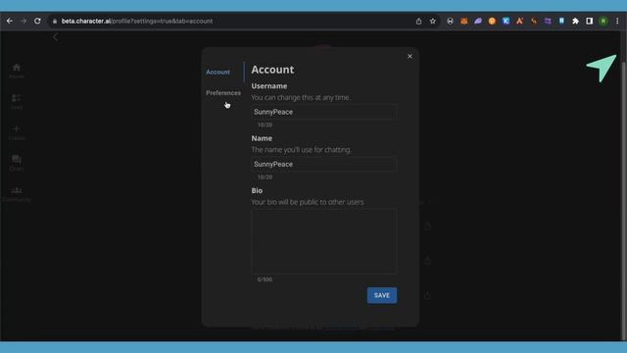Click the '0/500' bio character counter

tap(265, 279)
